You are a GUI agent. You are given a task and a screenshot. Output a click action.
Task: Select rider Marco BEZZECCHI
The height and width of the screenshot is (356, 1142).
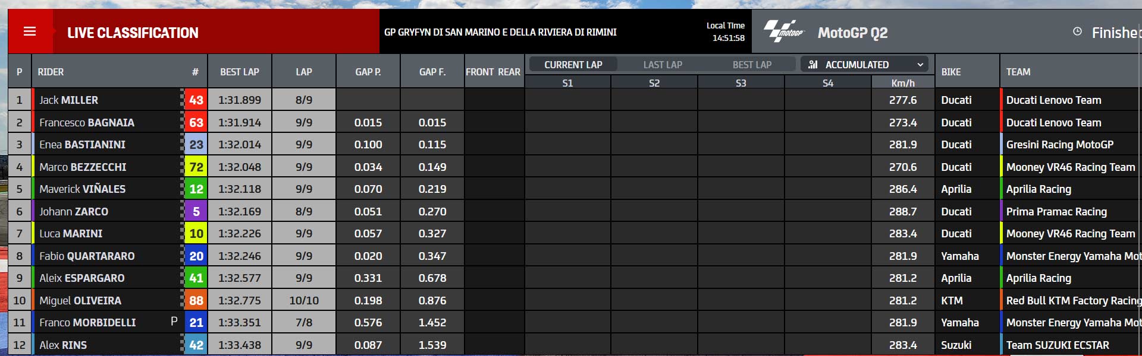click(83, 167)
